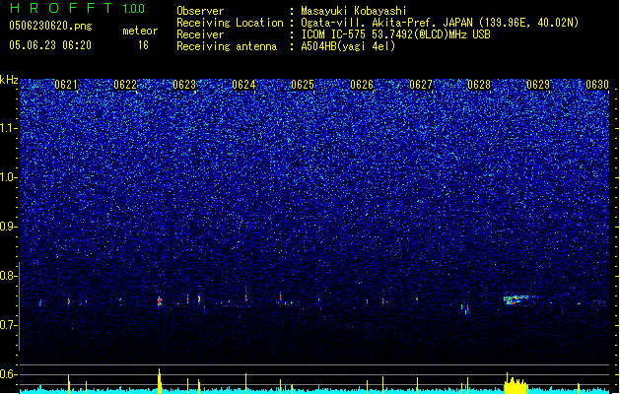Screen dimensions: 620x394
Task: Click the 'meteor' count label
Action: tap(140, 31)
